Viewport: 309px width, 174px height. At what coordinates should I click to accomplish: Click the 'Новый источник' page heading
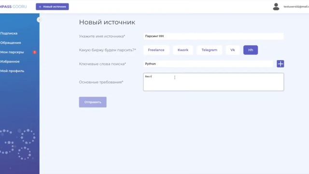(x=107, y=22)
